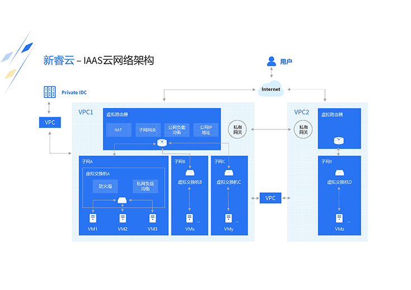411x290 pixels.
Task: Click the virtual switch B icon
Action: pos(190,173)
